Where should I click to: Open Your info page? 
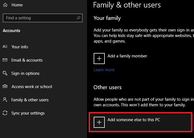tap(20, 47)
